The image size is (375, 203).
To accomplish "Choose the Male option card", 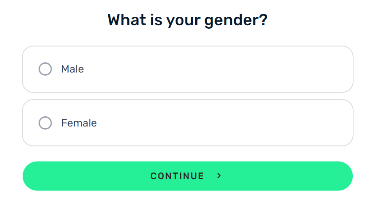I will tap(187, 69).
